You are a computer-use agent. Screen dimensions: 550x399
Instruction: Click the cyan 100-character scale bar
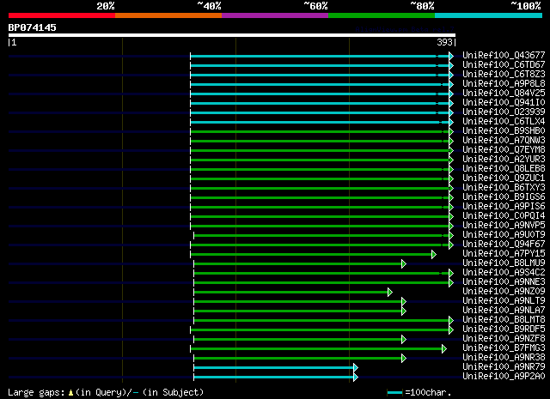[x=395, y=393]
